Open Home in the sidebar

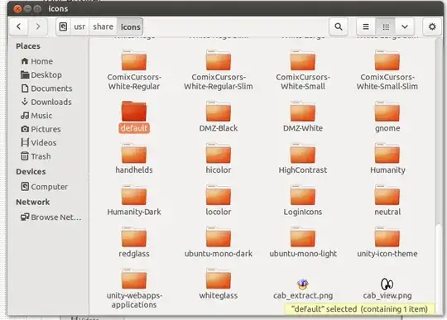tap(36, 61)
